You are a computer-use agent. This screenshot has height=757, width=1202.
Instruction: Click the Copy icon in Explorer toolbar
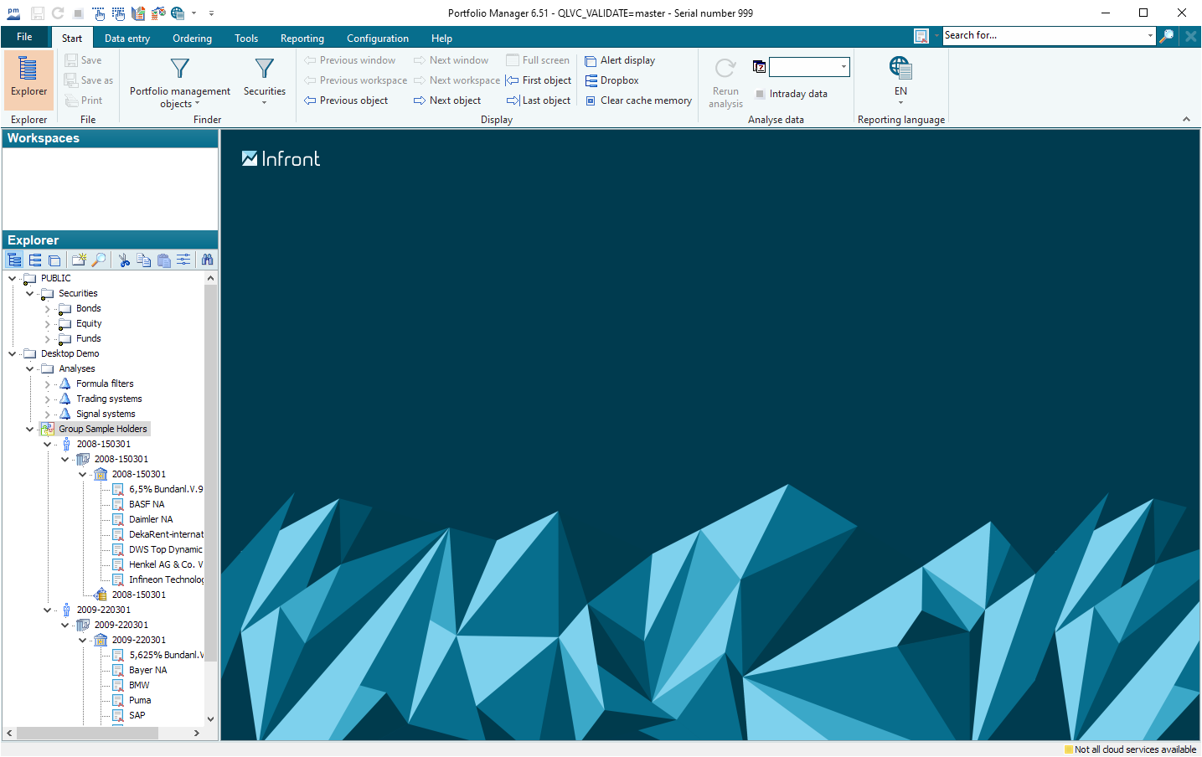[144, 260]
